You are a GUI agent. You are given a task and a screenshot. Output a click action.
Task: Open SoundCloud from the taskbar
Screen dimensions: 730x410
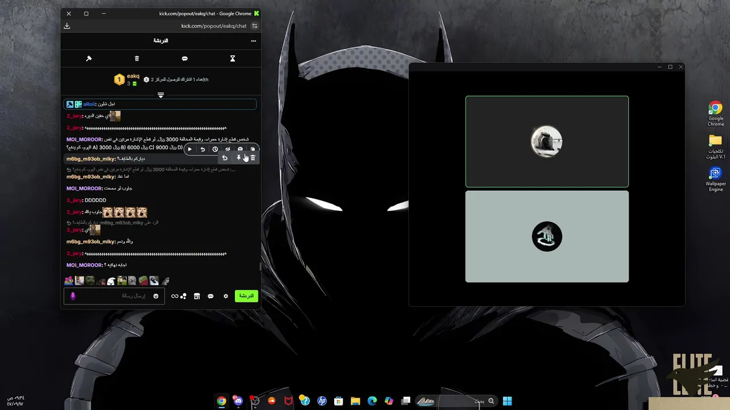(271, 401)
